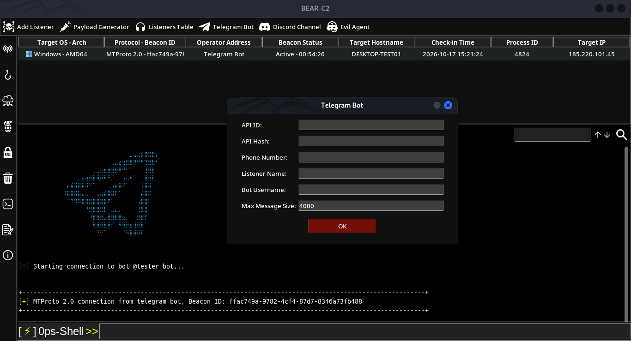This screenshot has height=341, width=631.
Task: Select the 185.220.101.45 target IP cell
Action: (592, 54)
